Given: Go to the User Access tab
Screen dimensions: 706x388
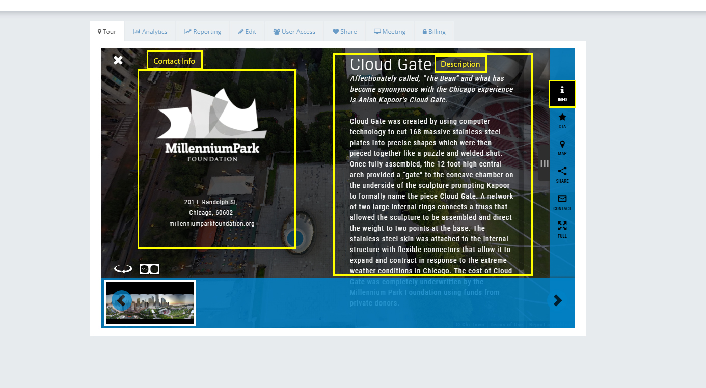Looking at the screenshot, I should click(294, 31).
